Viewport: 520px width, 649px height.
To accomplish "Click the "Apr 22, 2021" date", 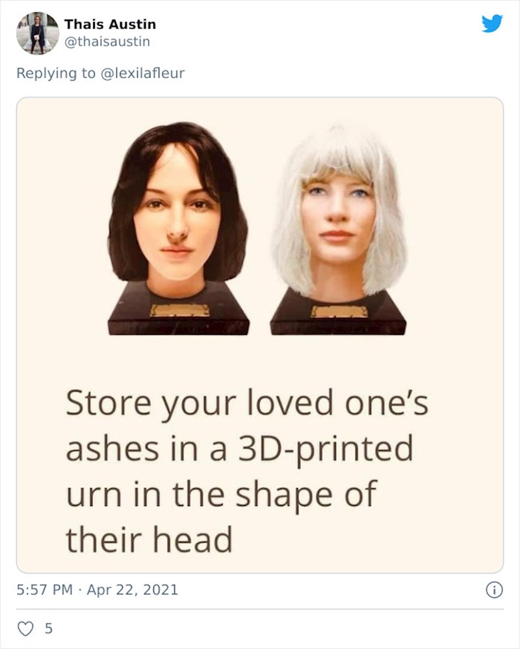I will 134,590.
